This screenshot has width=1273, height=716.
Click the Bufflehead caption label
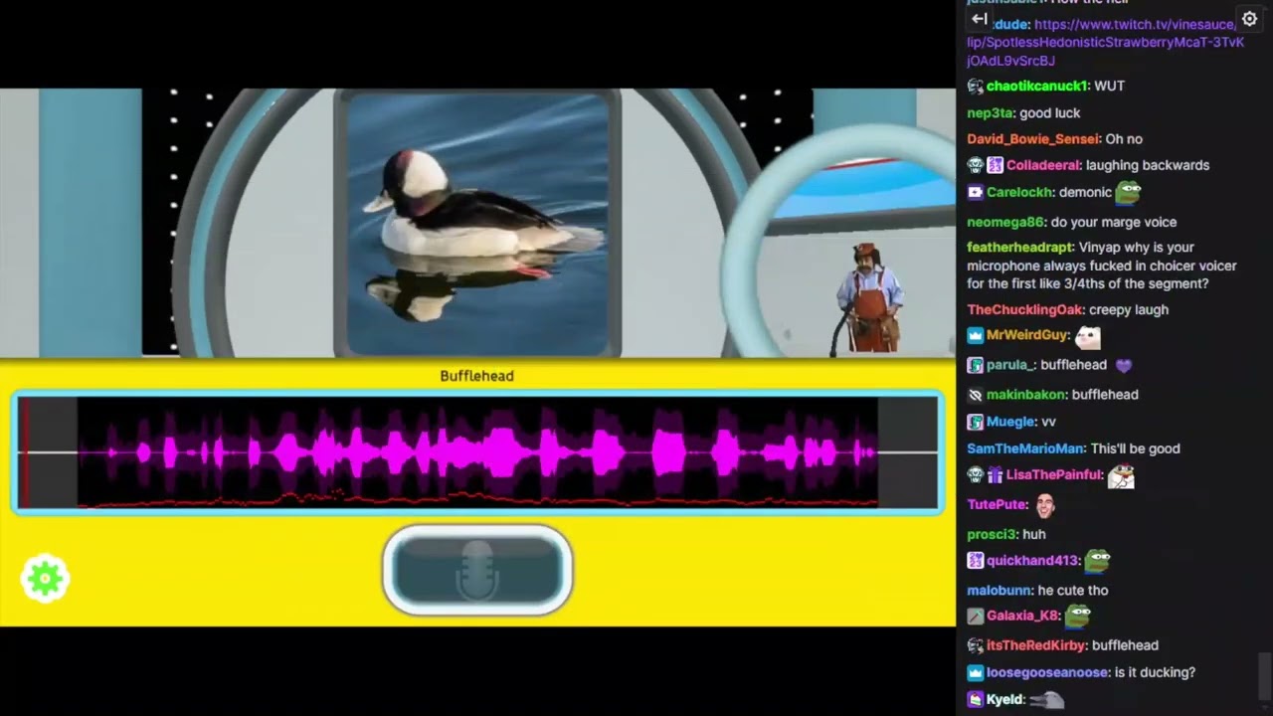[x=476, y=376]
